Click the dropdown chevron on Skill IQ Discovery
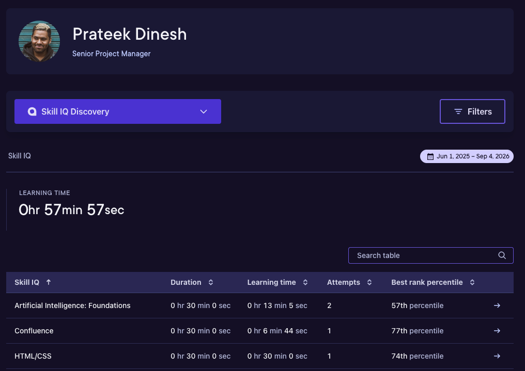The width and height of the screenshot is (525, 371). (204, 111)
